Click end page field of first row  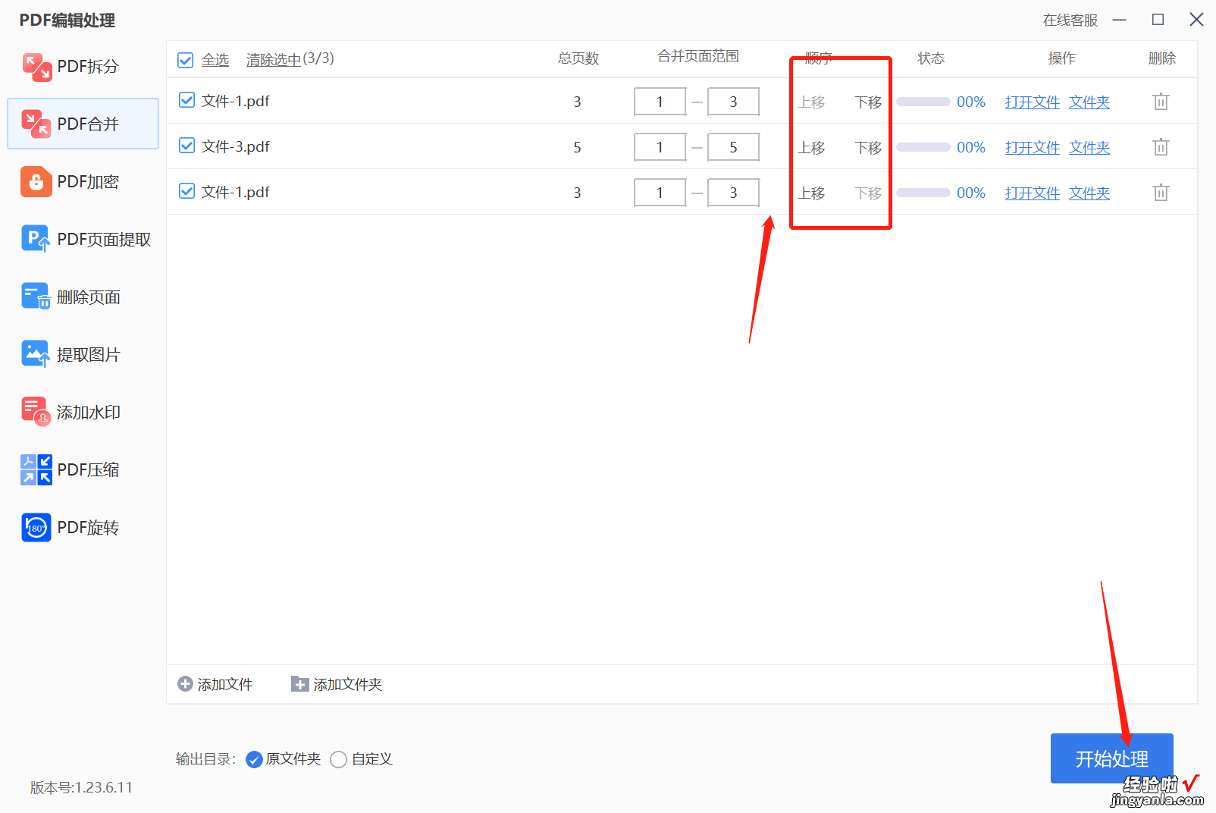[733, 102]
